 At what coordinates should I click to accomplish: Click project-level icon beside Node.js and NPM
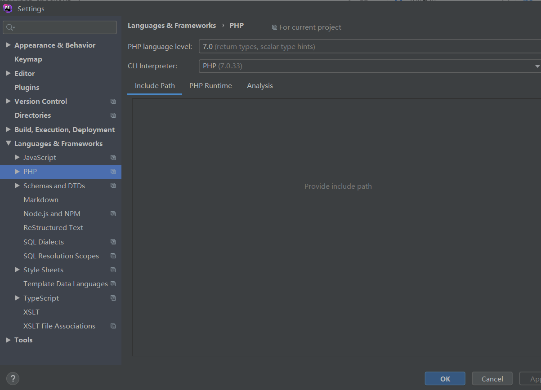pos(113,214)
